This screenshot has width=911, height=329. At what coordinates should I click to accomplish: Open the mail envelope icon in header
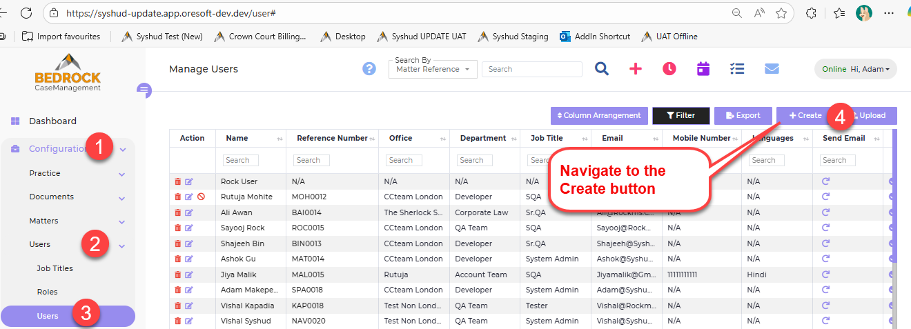(x=772, y=68)
